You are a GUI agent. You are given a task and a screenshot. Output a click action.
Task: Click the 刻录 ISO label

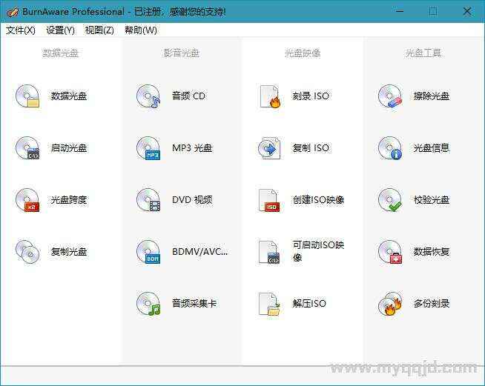tap(311, 96)
